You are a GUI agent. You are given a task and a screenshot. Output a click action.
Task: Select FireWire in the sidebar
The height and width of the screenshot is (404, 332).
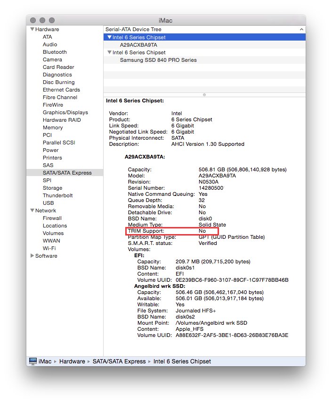[53, 105]
